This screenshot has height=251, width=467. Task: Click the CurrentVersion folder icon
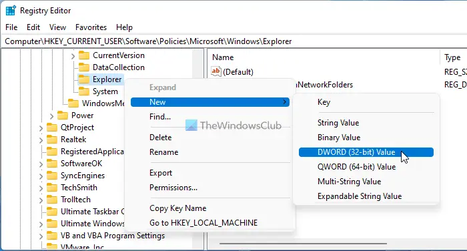[84, 55]
